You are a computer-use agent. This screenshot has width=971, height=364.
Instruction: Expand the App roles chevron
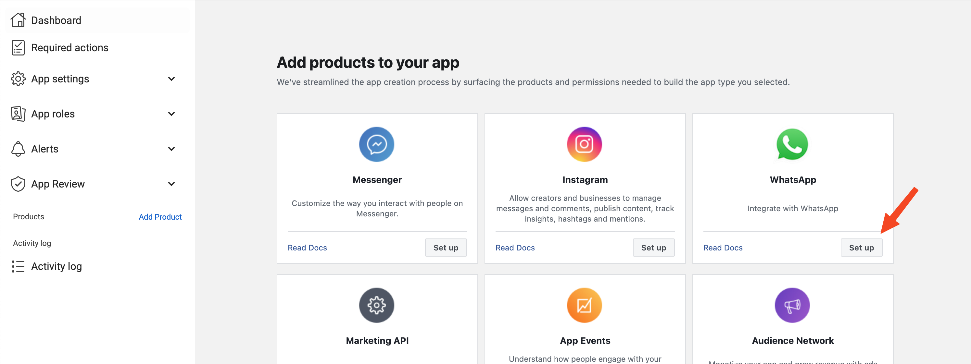pos(171,114)
